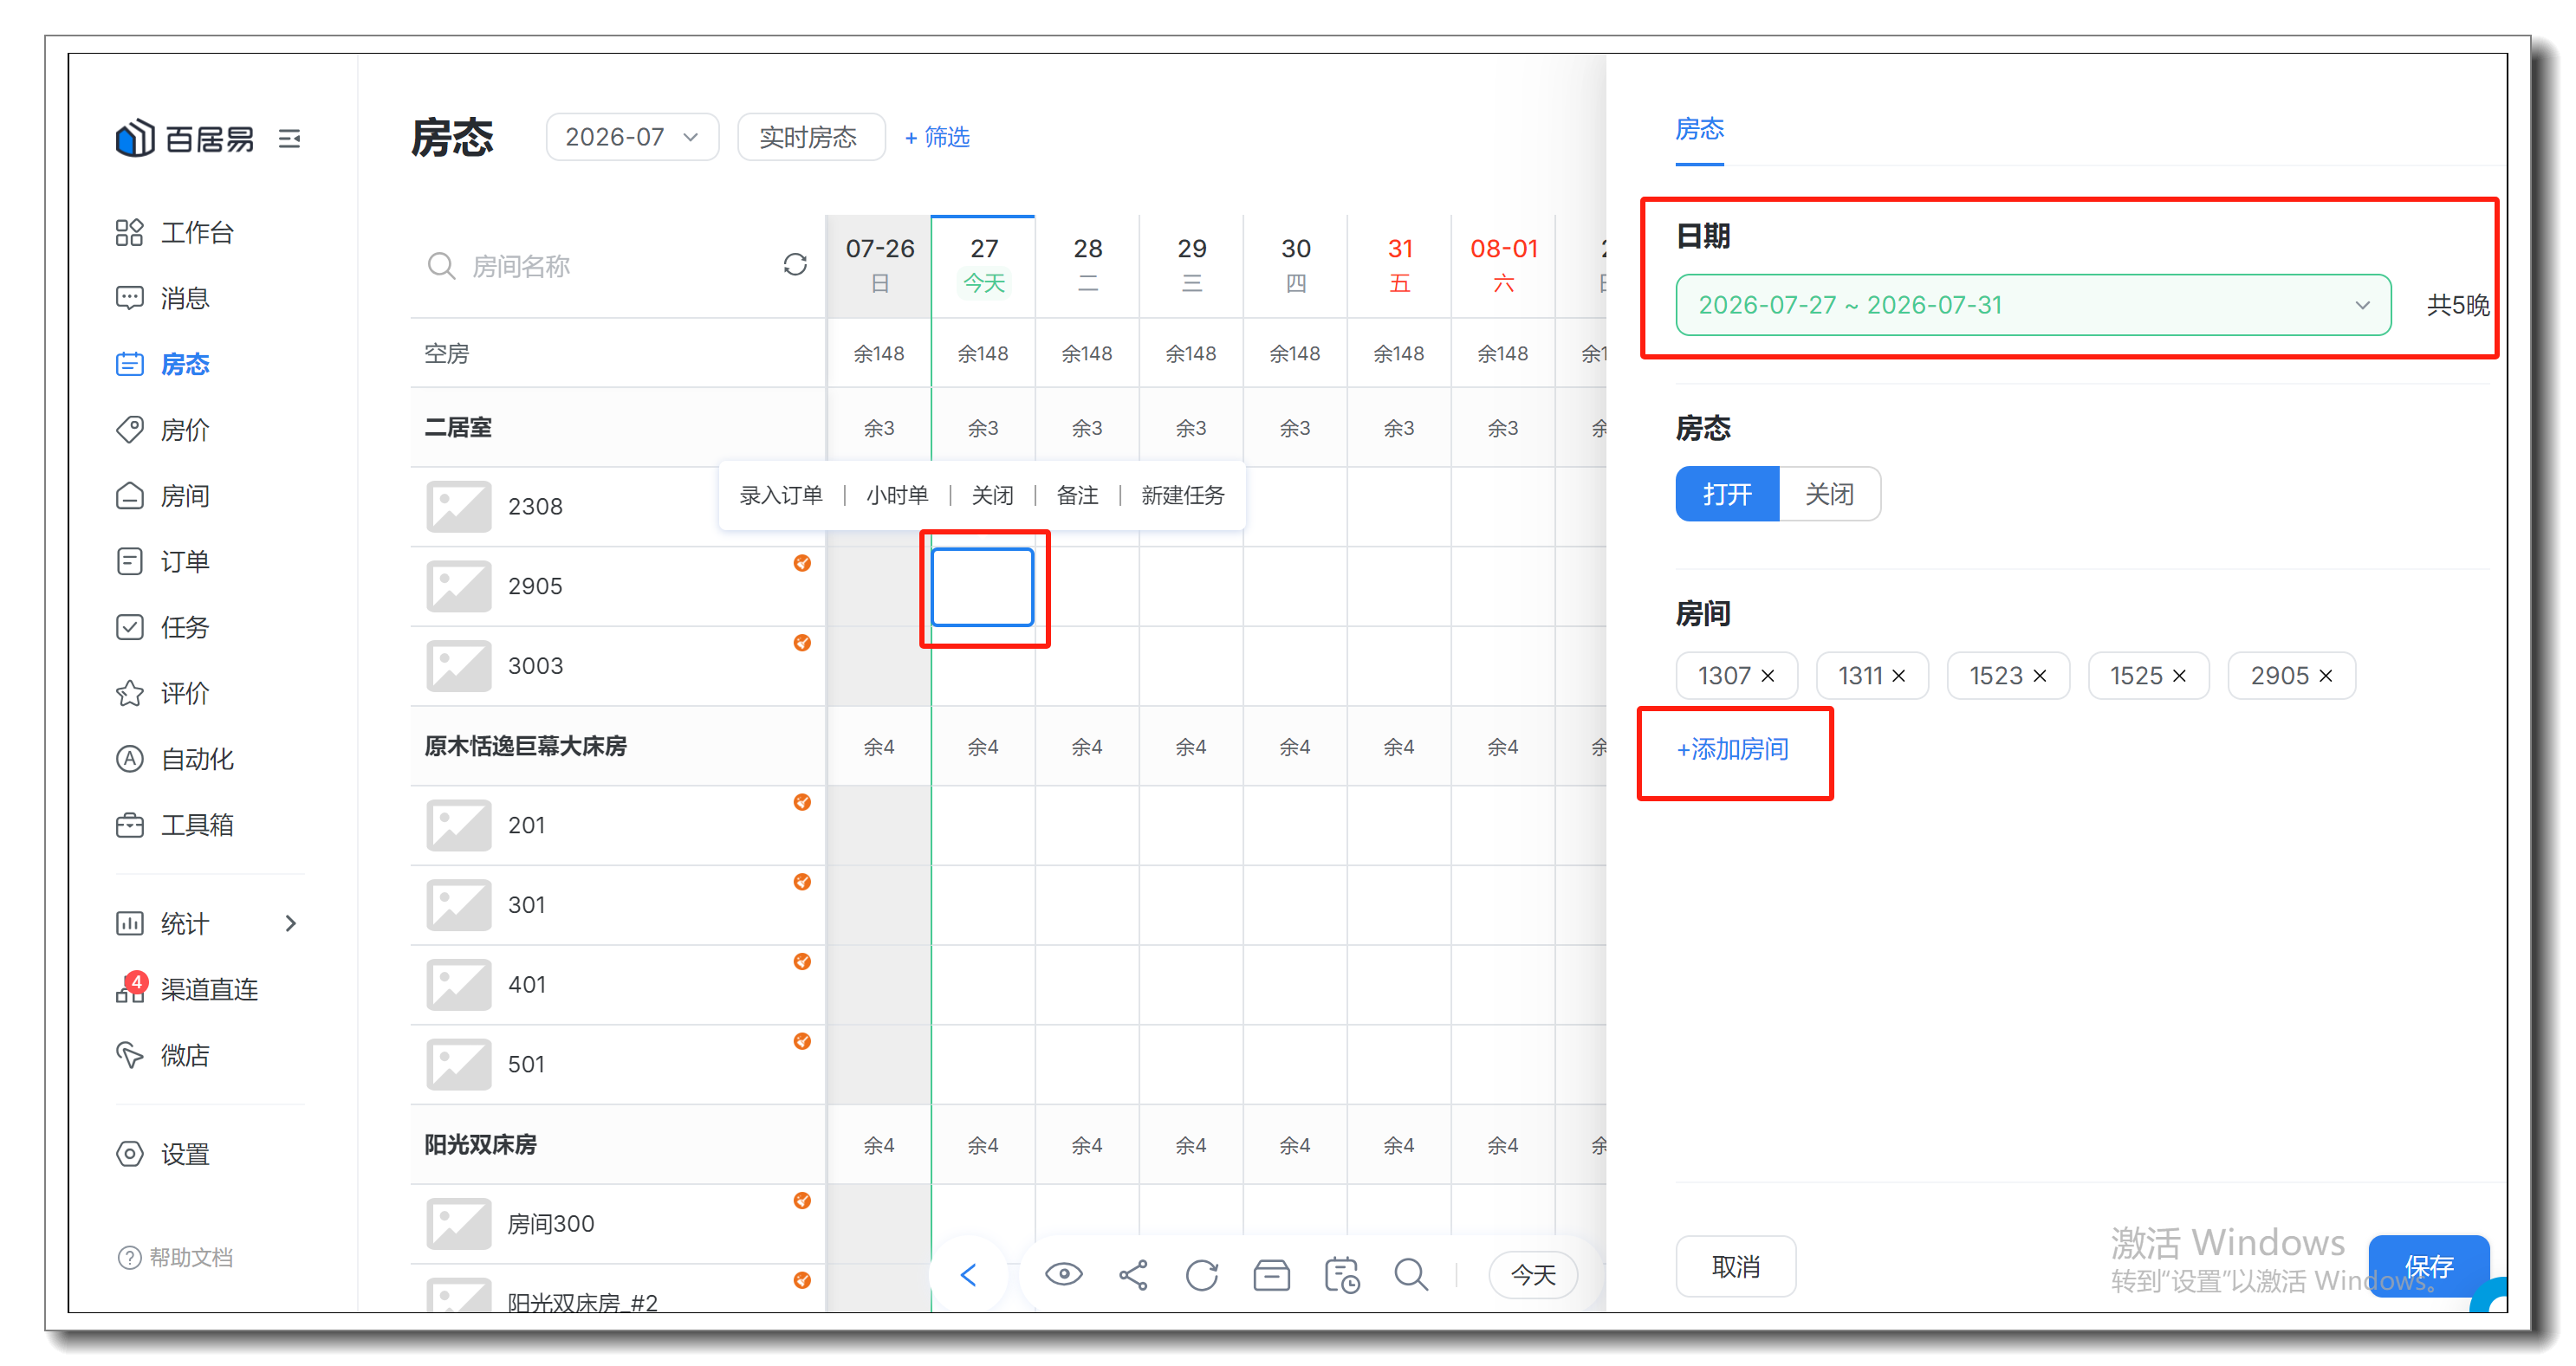Select 关闭 room status option
Viewport: 2576px width, 1366px height.
(x=1830, y=494)
